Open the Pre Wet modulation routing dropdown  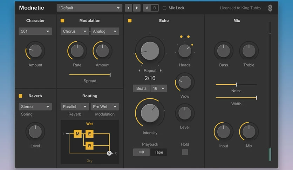point(105,106)
